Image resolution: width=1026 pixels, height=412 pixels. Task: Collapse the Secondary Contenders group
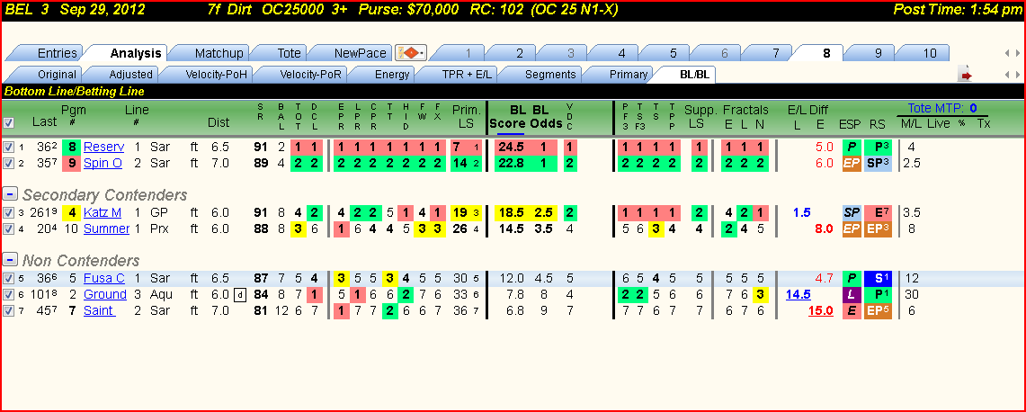tap(10, 194)
